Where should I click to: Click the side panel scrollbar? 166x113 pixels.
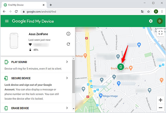click(x=73, y=83)
